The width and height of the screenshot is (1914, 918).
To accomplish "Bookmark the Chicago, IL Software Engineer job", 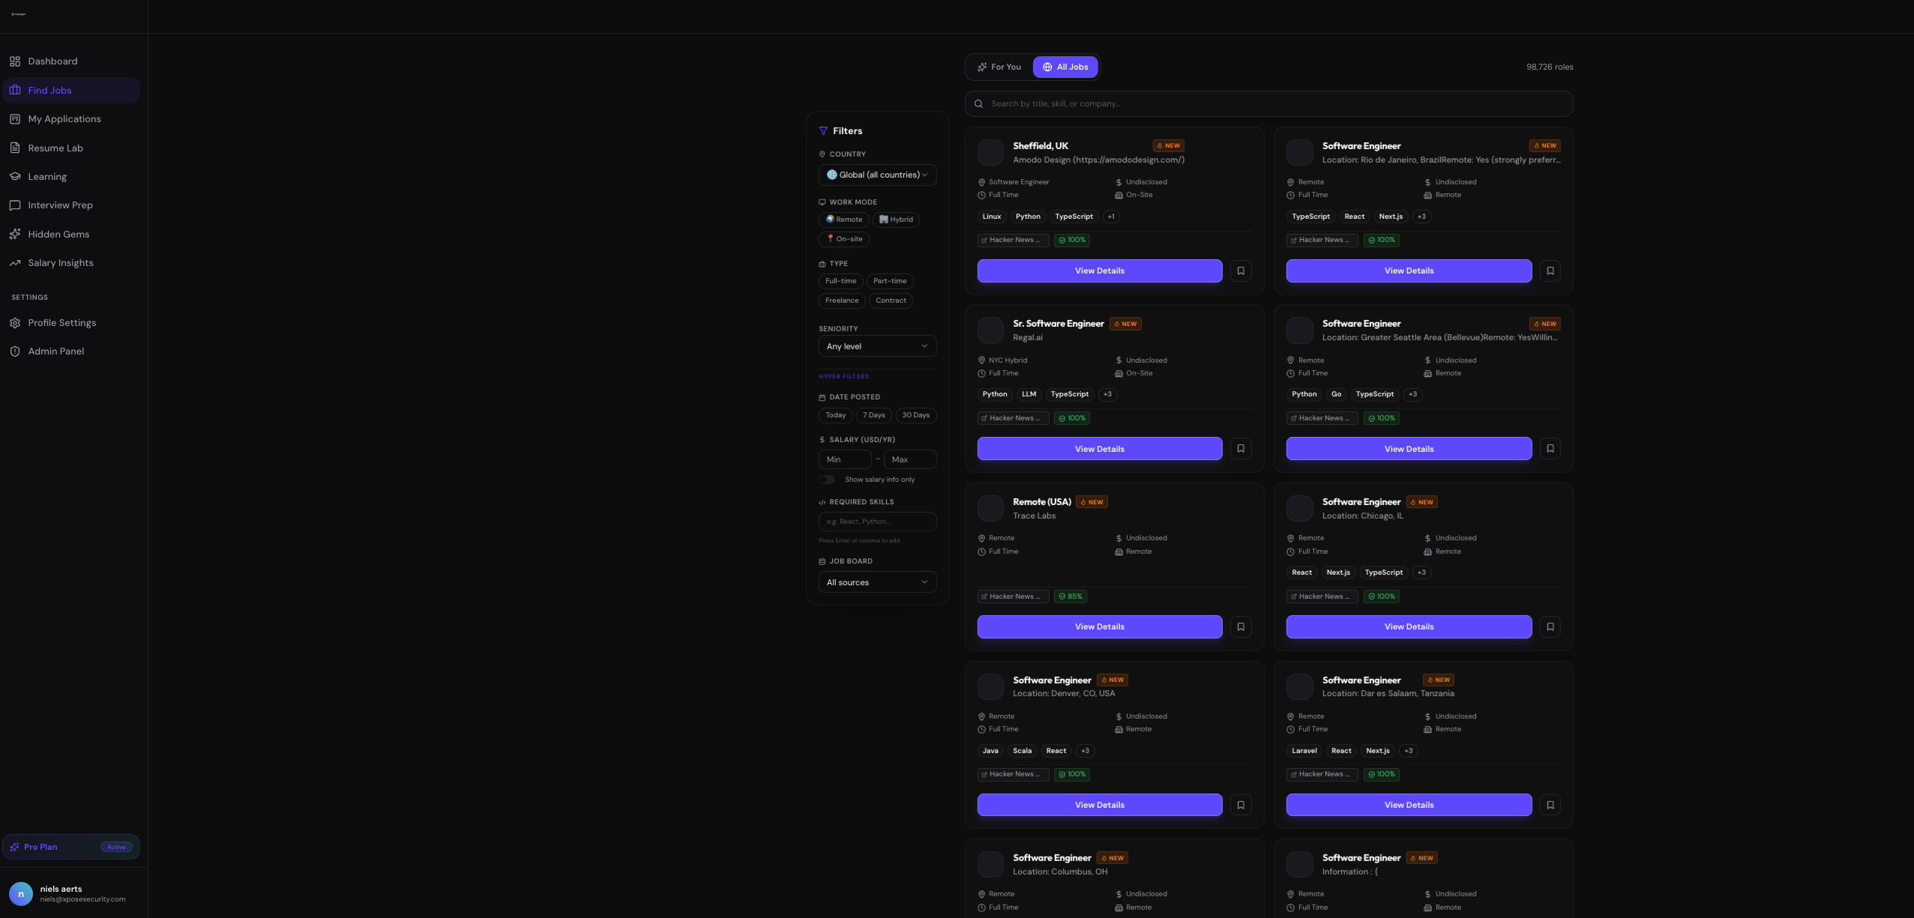I will 1550,626.
